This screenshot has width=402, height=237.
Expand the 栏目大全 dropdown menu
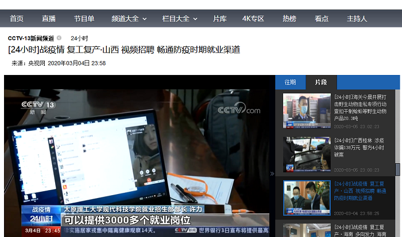click(x=179, y=18)
